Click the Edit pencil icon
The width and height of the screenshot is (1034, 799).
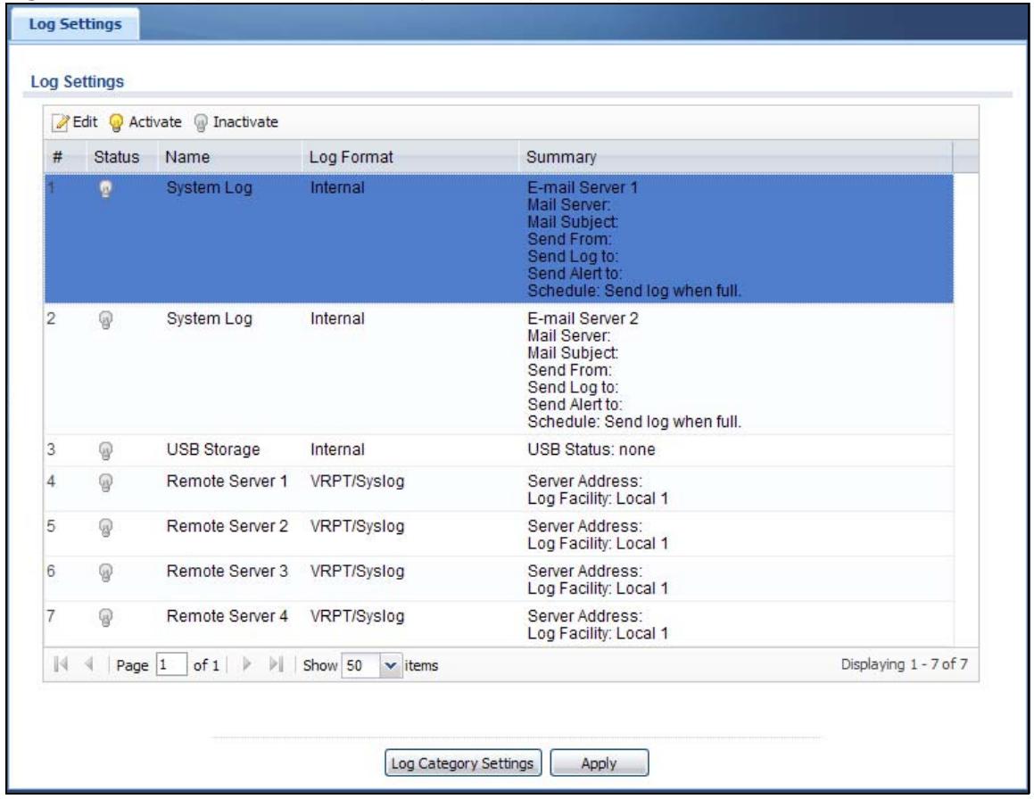pyautogui.click(x=61, y=123)
